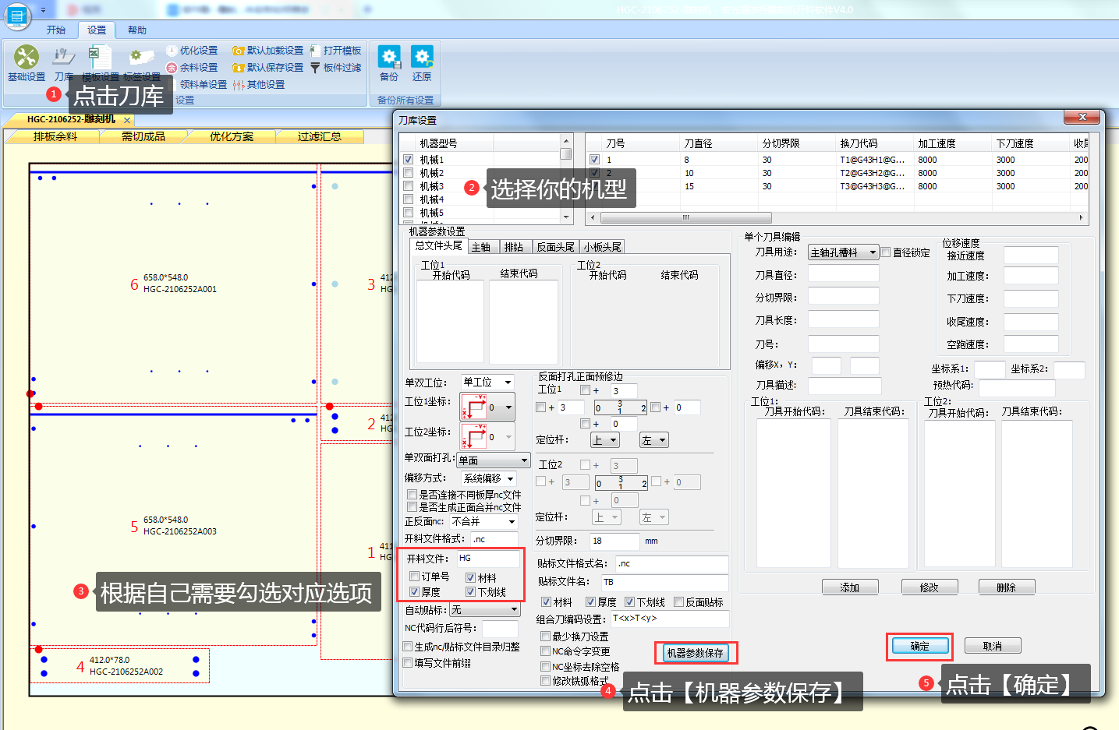The height and width of the screenshot is (730, 1119).
Task: Uncheck 厚度 under 开料文件
Action: click(x=414, y=592)
